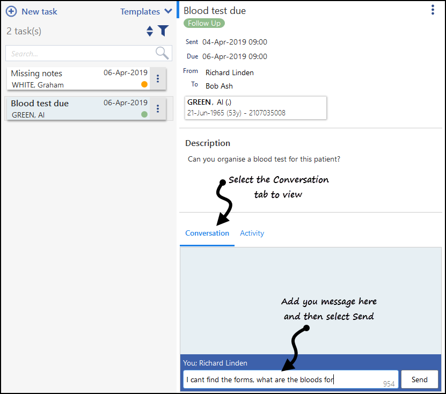Click into the conversation message box
The height and width of the screenshot is (394, 446).
291,380
